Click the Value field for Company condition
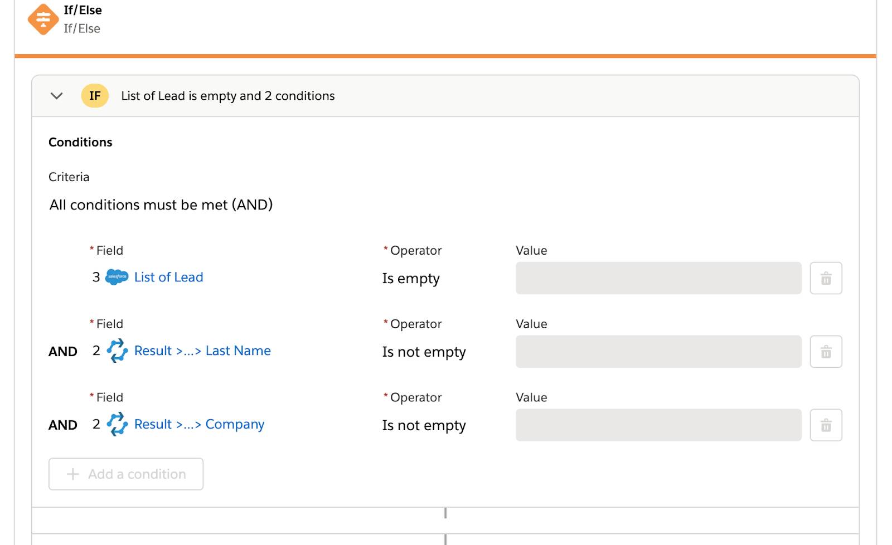This screenshot has width=892, height=545. pos(658,425)
